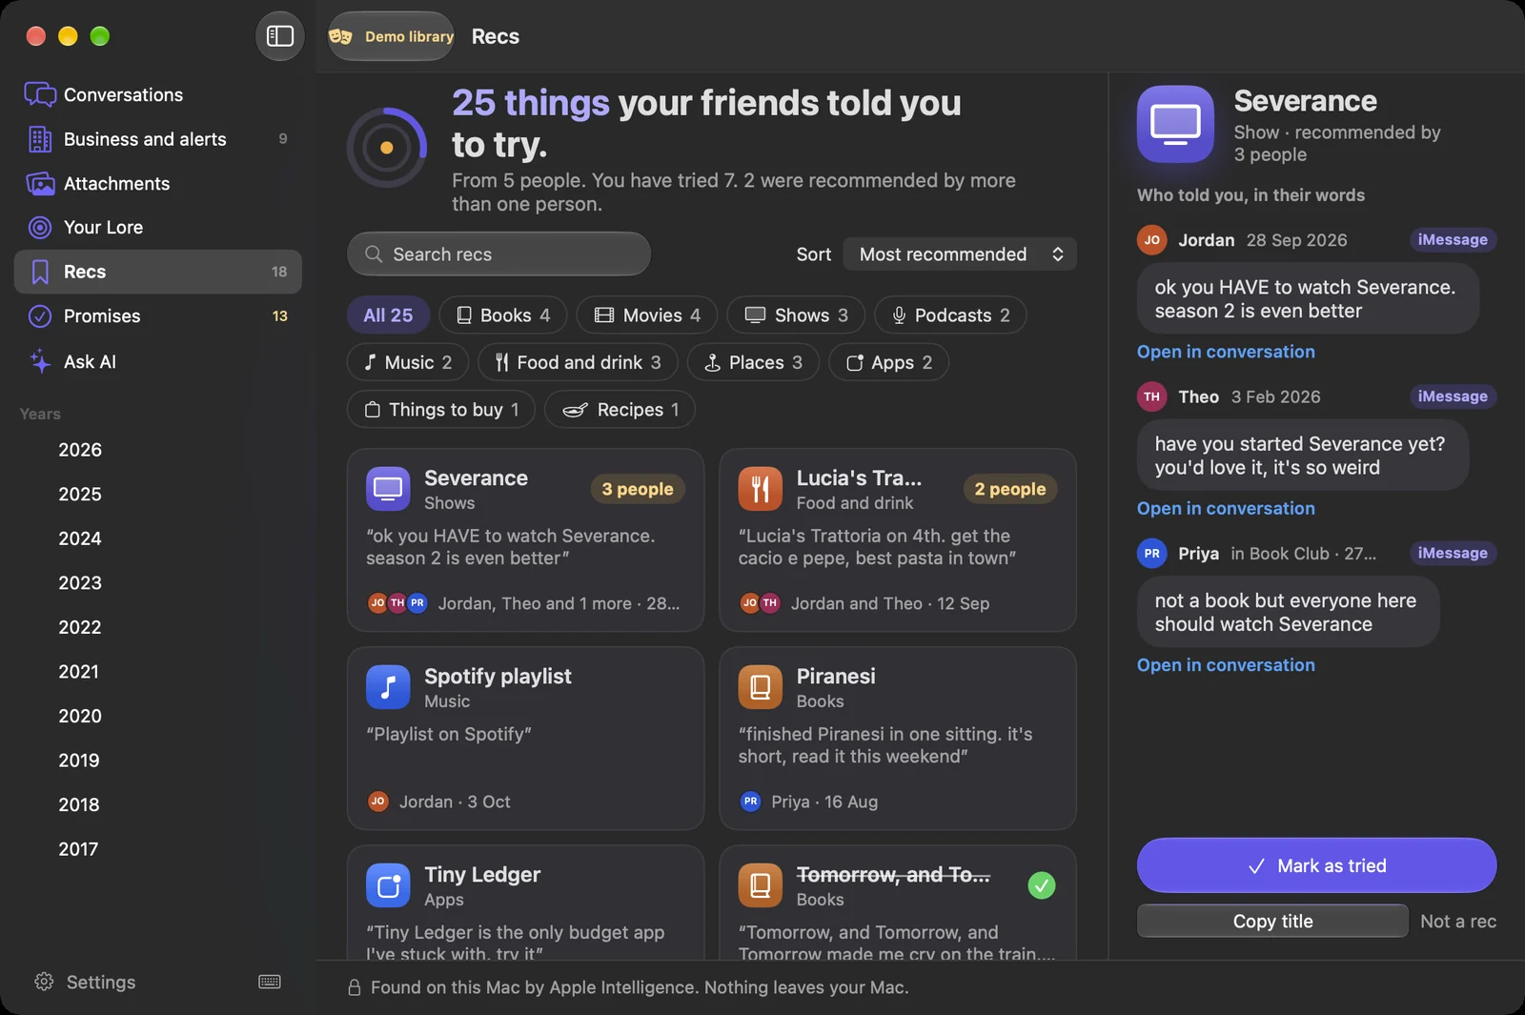Image resolution: width=1525 pixels, height=1015 pixels.
Task: Open the Settings gear icon
Action: 44,982
